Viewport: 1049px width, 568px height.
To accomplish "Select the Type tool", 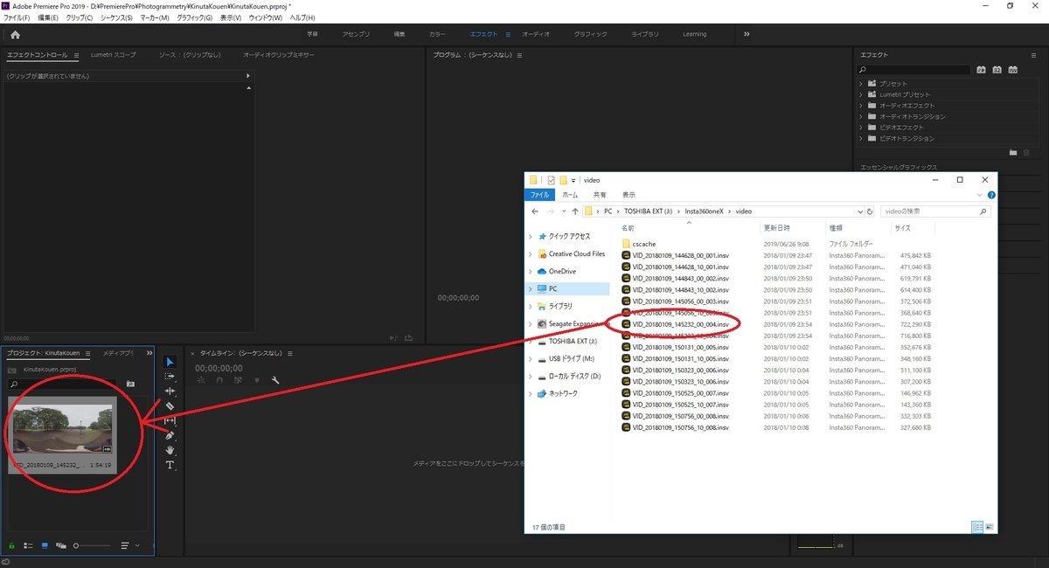I will (170, 465).
